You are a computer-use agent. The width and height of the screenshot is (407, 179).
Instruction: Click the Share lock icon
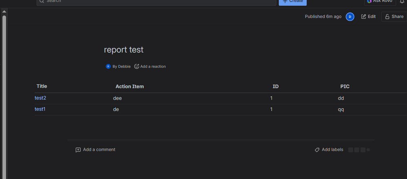pyautogui.click(x=387, y=17)
